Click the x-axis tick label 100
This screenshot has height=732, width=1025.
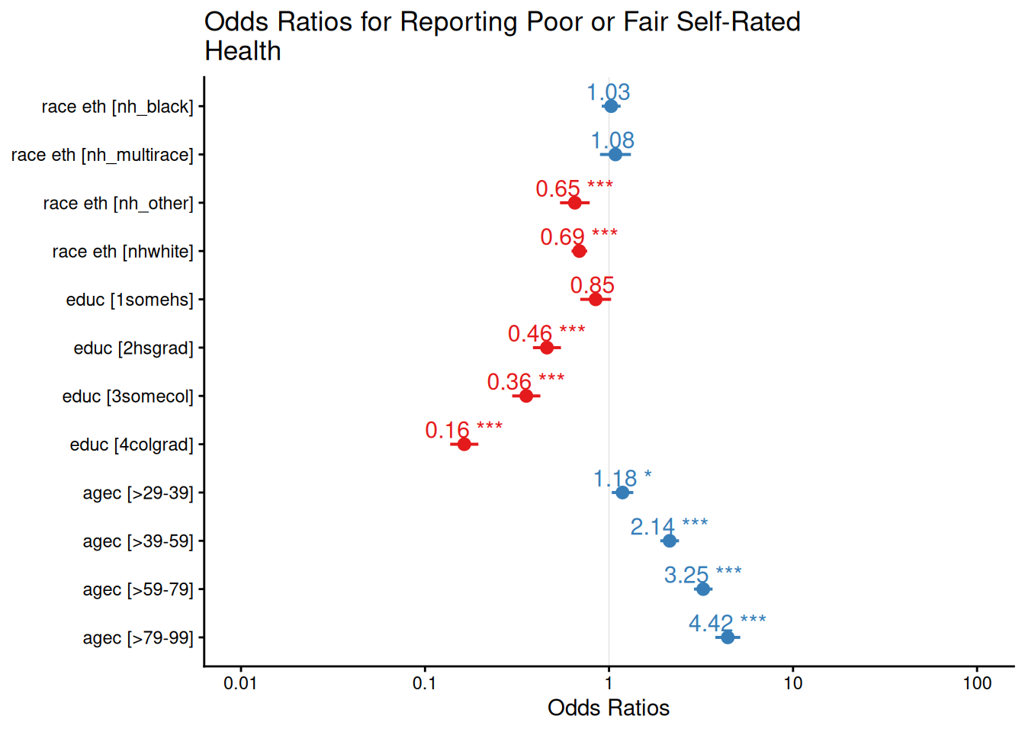tap(977, 683)
